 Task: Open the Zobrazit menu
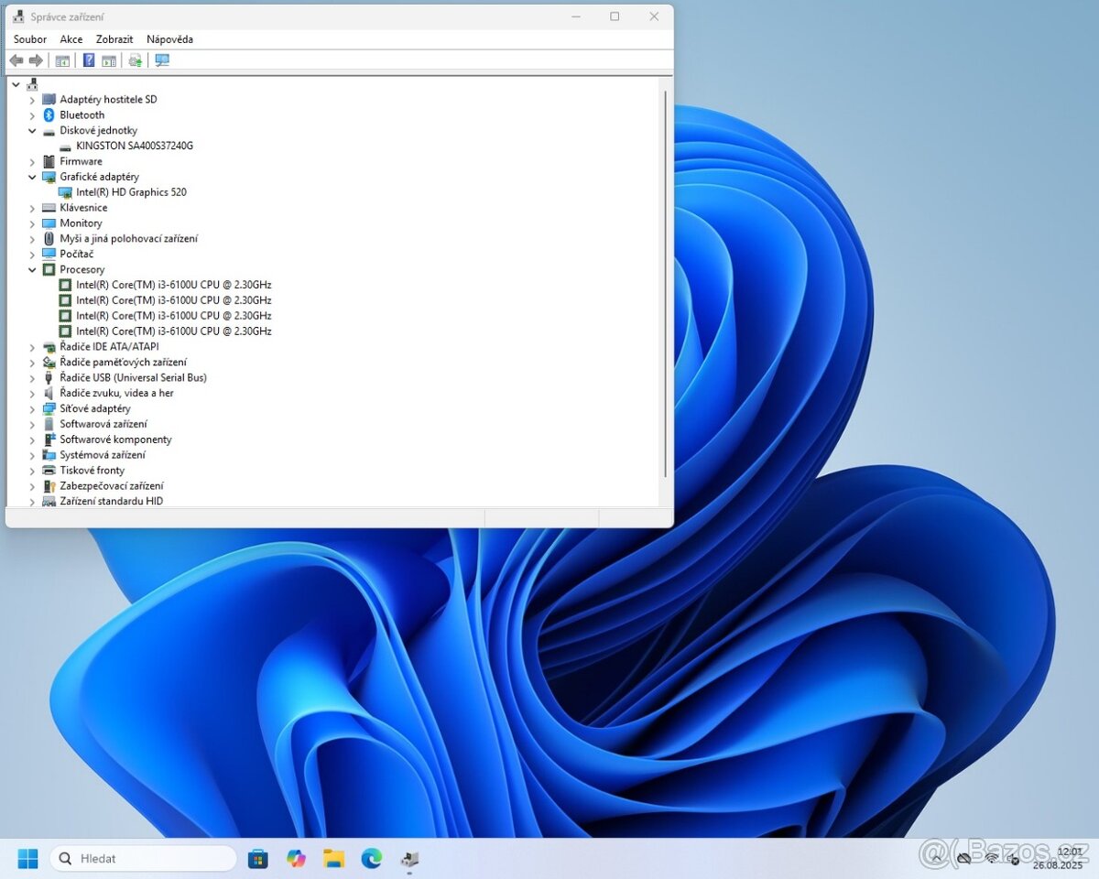[x=114, y=39]
